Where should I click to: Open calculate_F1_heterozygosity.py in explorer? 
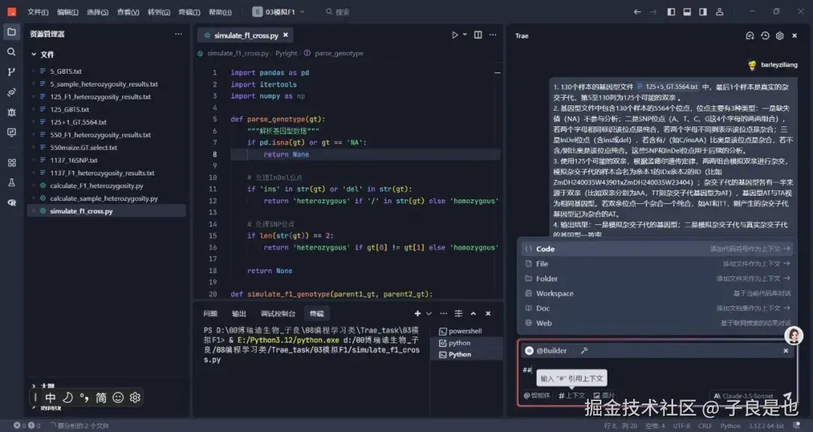(96, 186)
